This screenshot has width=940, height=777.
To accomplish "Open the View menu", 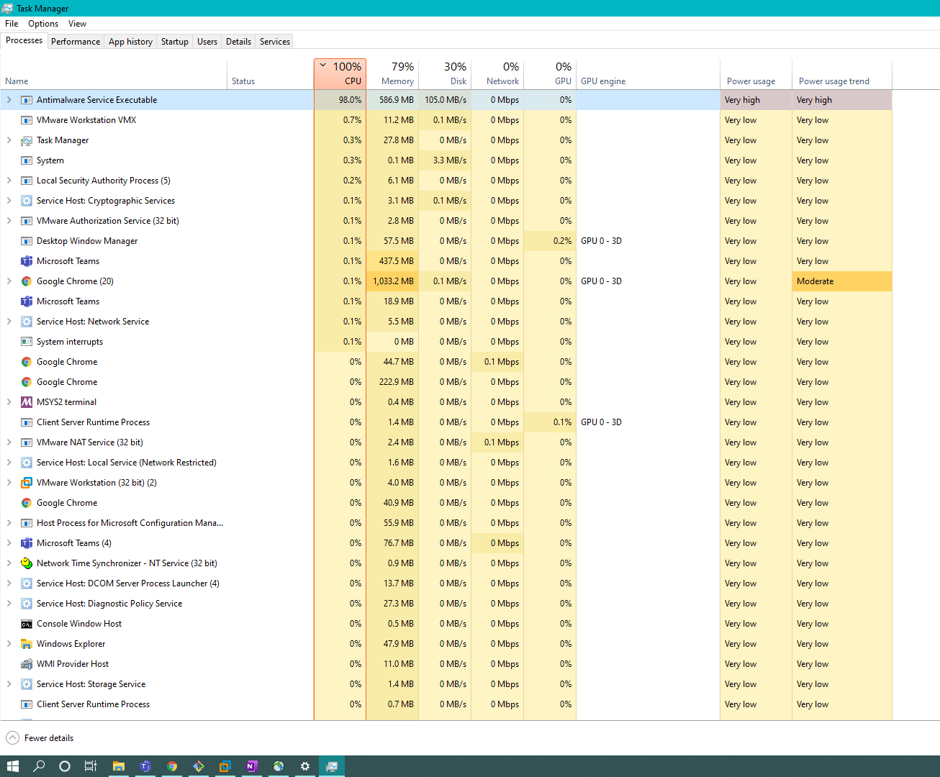I will coord(77,23).
